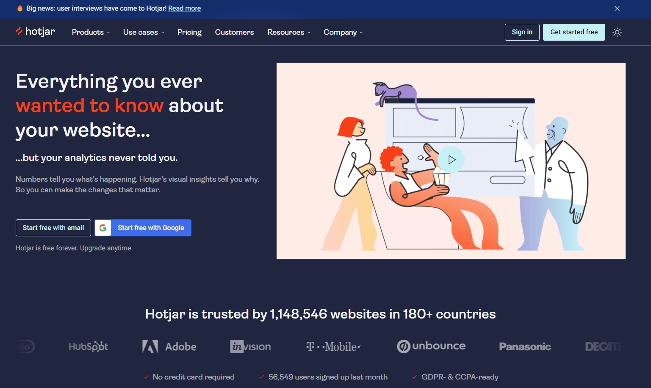Open the Resources dropdown menu
The height and width of the screenshot is (388, 651).
(289, 32)
